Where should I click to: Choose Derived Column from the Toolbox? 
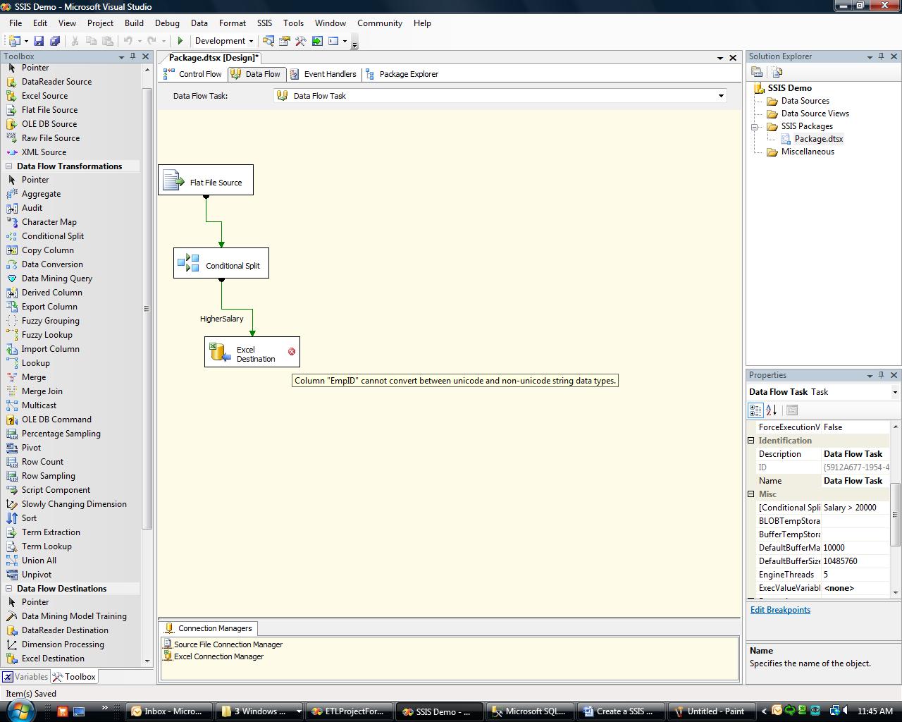pos(51,293)
